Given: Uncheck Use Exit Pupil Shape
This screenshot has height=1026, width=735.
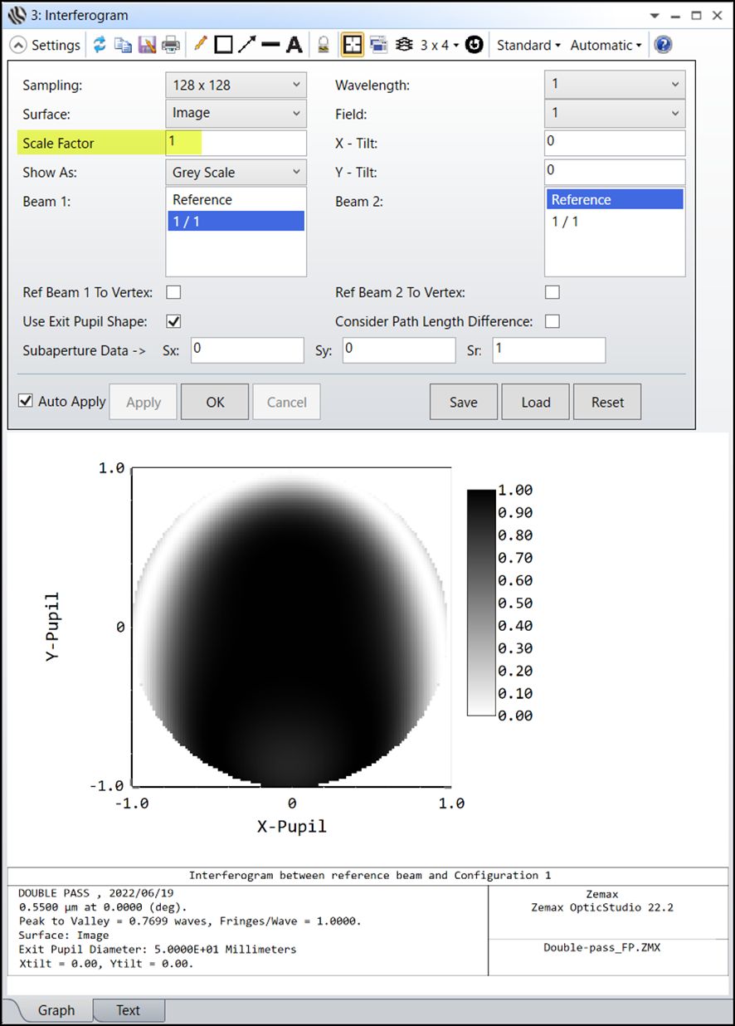Looking at the screenshot, I should coord(173,321).
